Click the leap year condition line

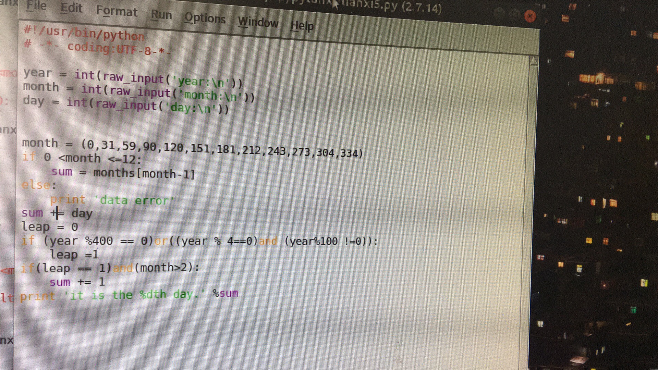pos(199,241)
